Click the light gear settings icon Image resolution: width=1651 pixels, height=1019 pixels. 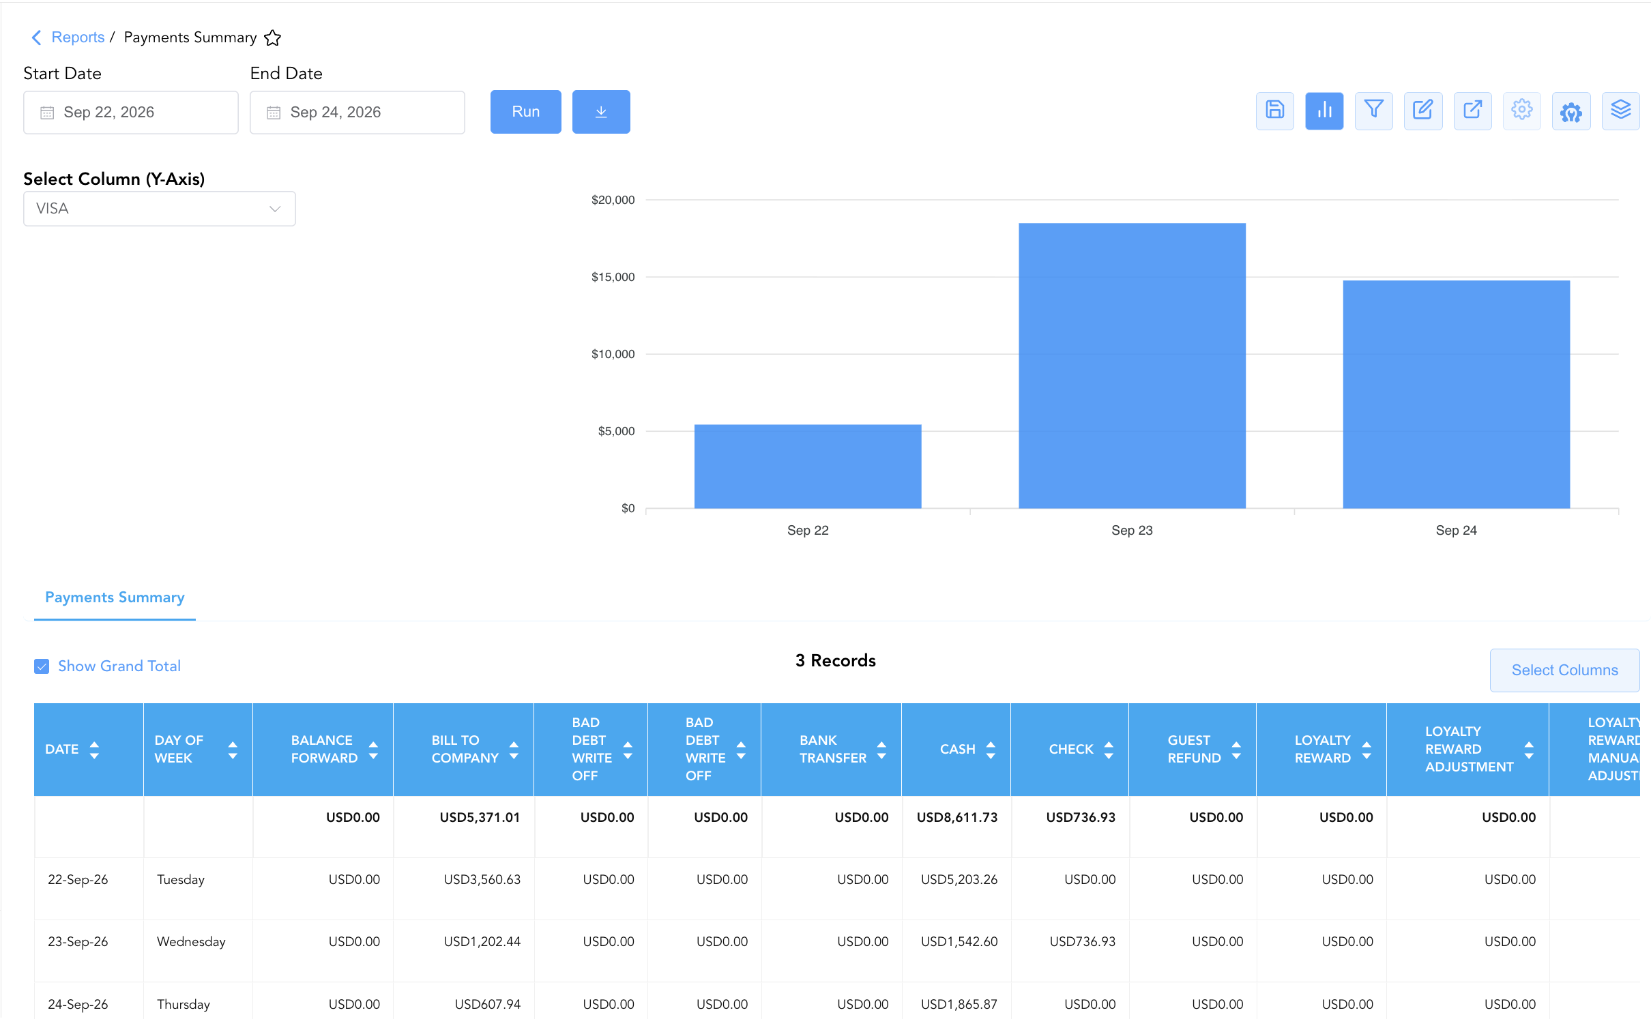click(x=1521, y=110)
